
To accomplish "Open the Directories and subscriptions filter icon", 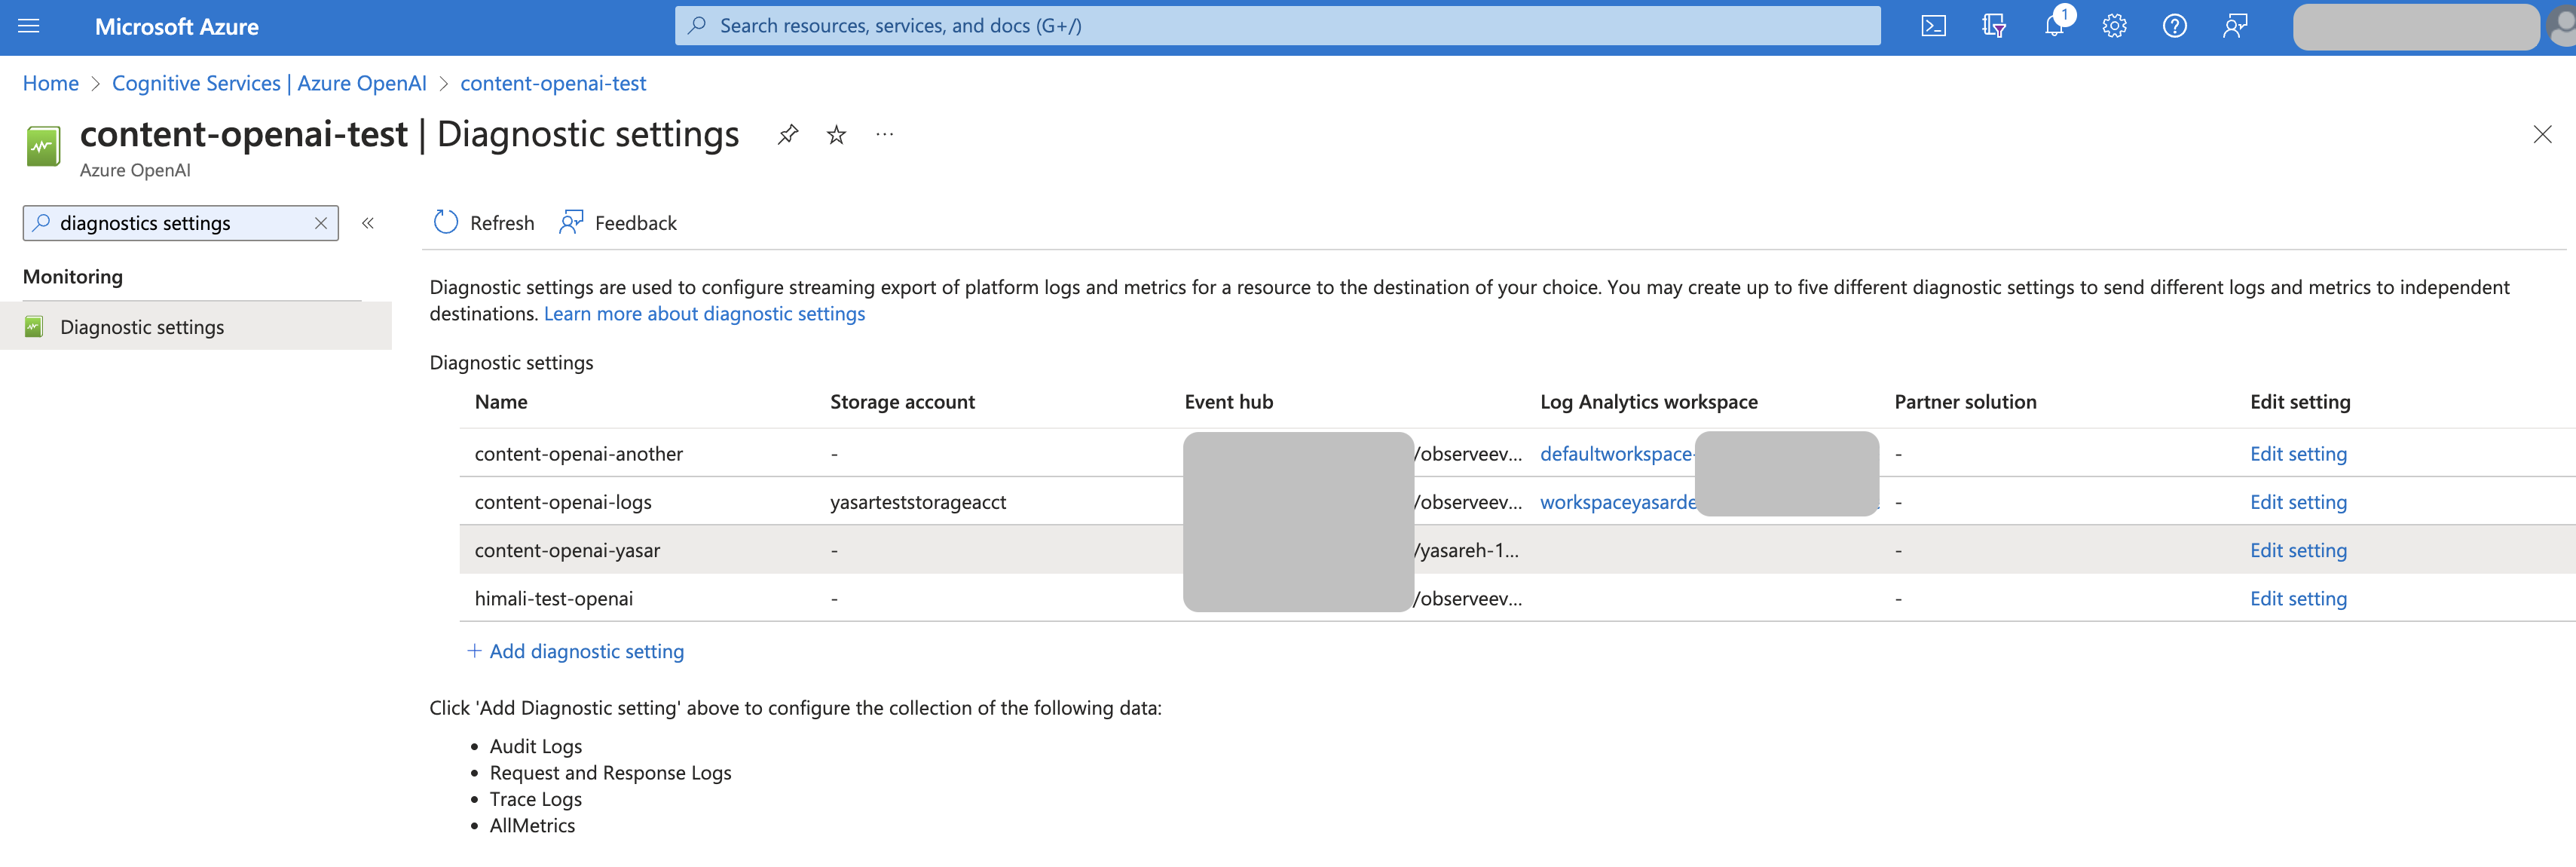I will [x=1993, y=26].
